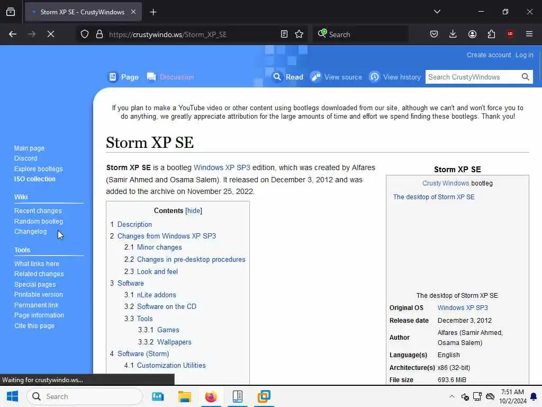The height and width of the screenshot is (407, 542).
Task: Open the Firefox View icon beside the tab strip
Action: coord(11,12)
